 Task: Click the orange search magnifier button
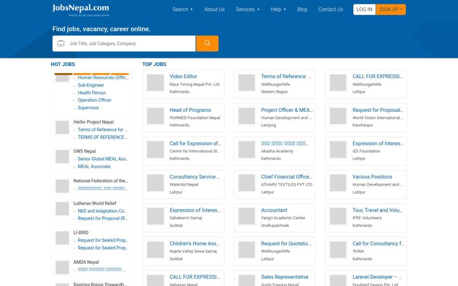[x=207, y=43]
